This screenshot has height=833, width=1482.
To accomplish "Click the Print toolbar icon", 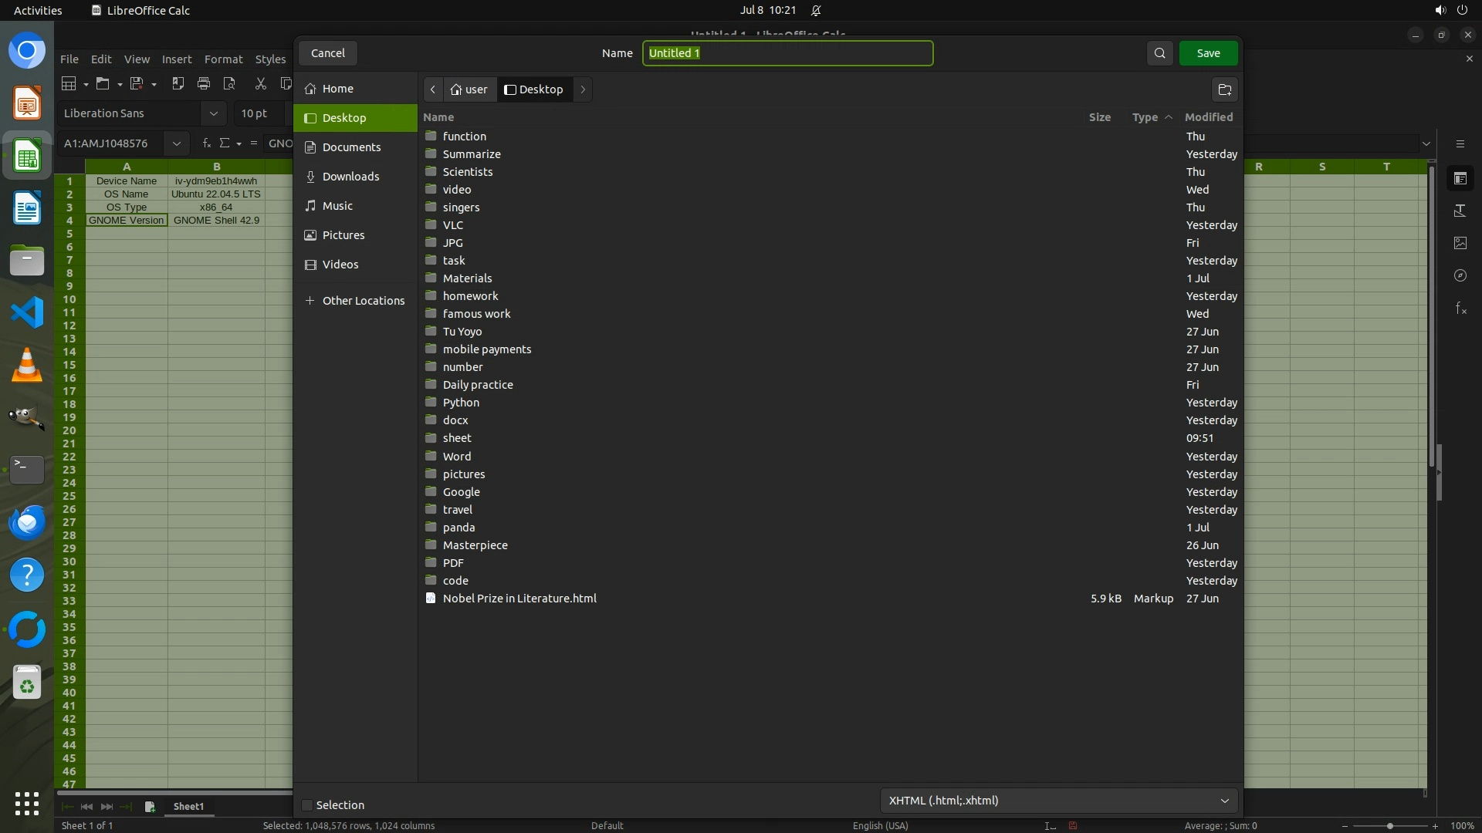I will [x=204, y=83].
